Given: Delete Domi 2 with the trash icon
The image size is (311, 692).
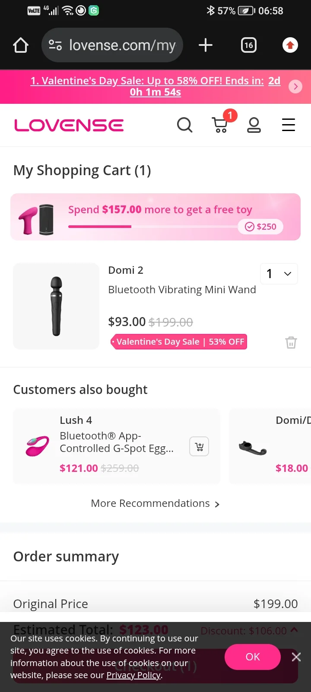Looking at the screenshot, I should (291, 343).
